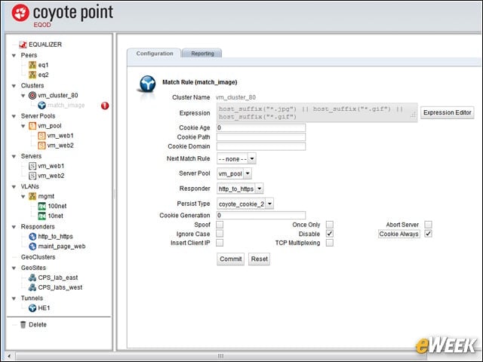This screenshot has width=483, height=362.
Task: Click the maint_page_web responder icon
Action: coord(32,247)
